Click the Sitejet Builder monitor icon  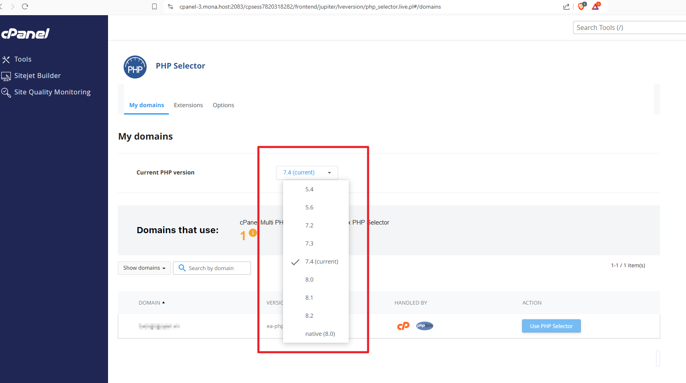pos(6,76)
